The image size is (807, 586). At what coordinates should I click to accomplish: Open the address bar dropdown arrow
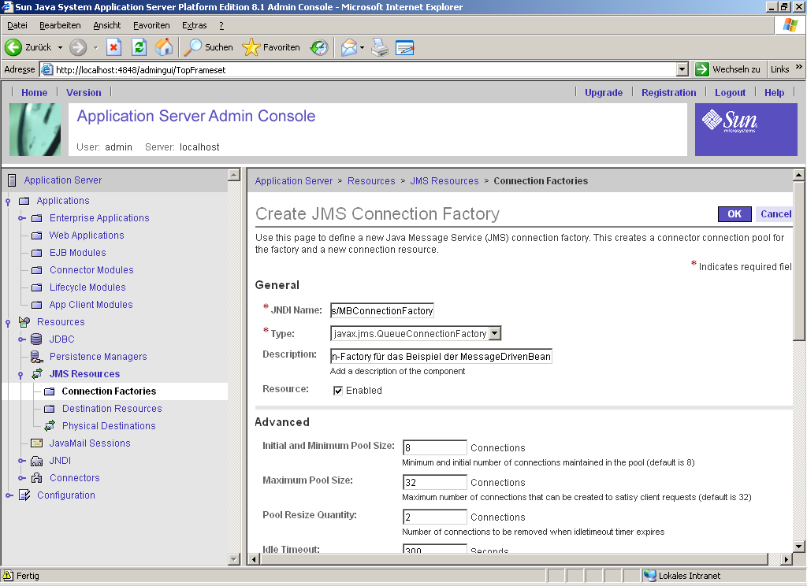[x=682, y=69]
